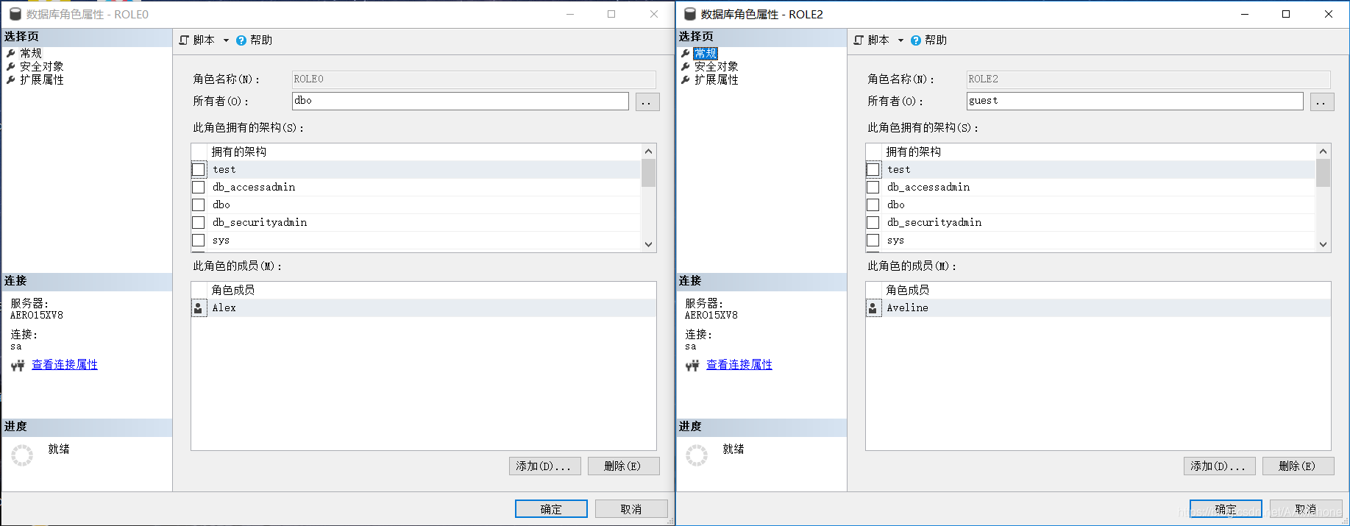Click 删除(E) button in ROLE0 window
The height and width of the screenshot is (526, 1350).
624,466
